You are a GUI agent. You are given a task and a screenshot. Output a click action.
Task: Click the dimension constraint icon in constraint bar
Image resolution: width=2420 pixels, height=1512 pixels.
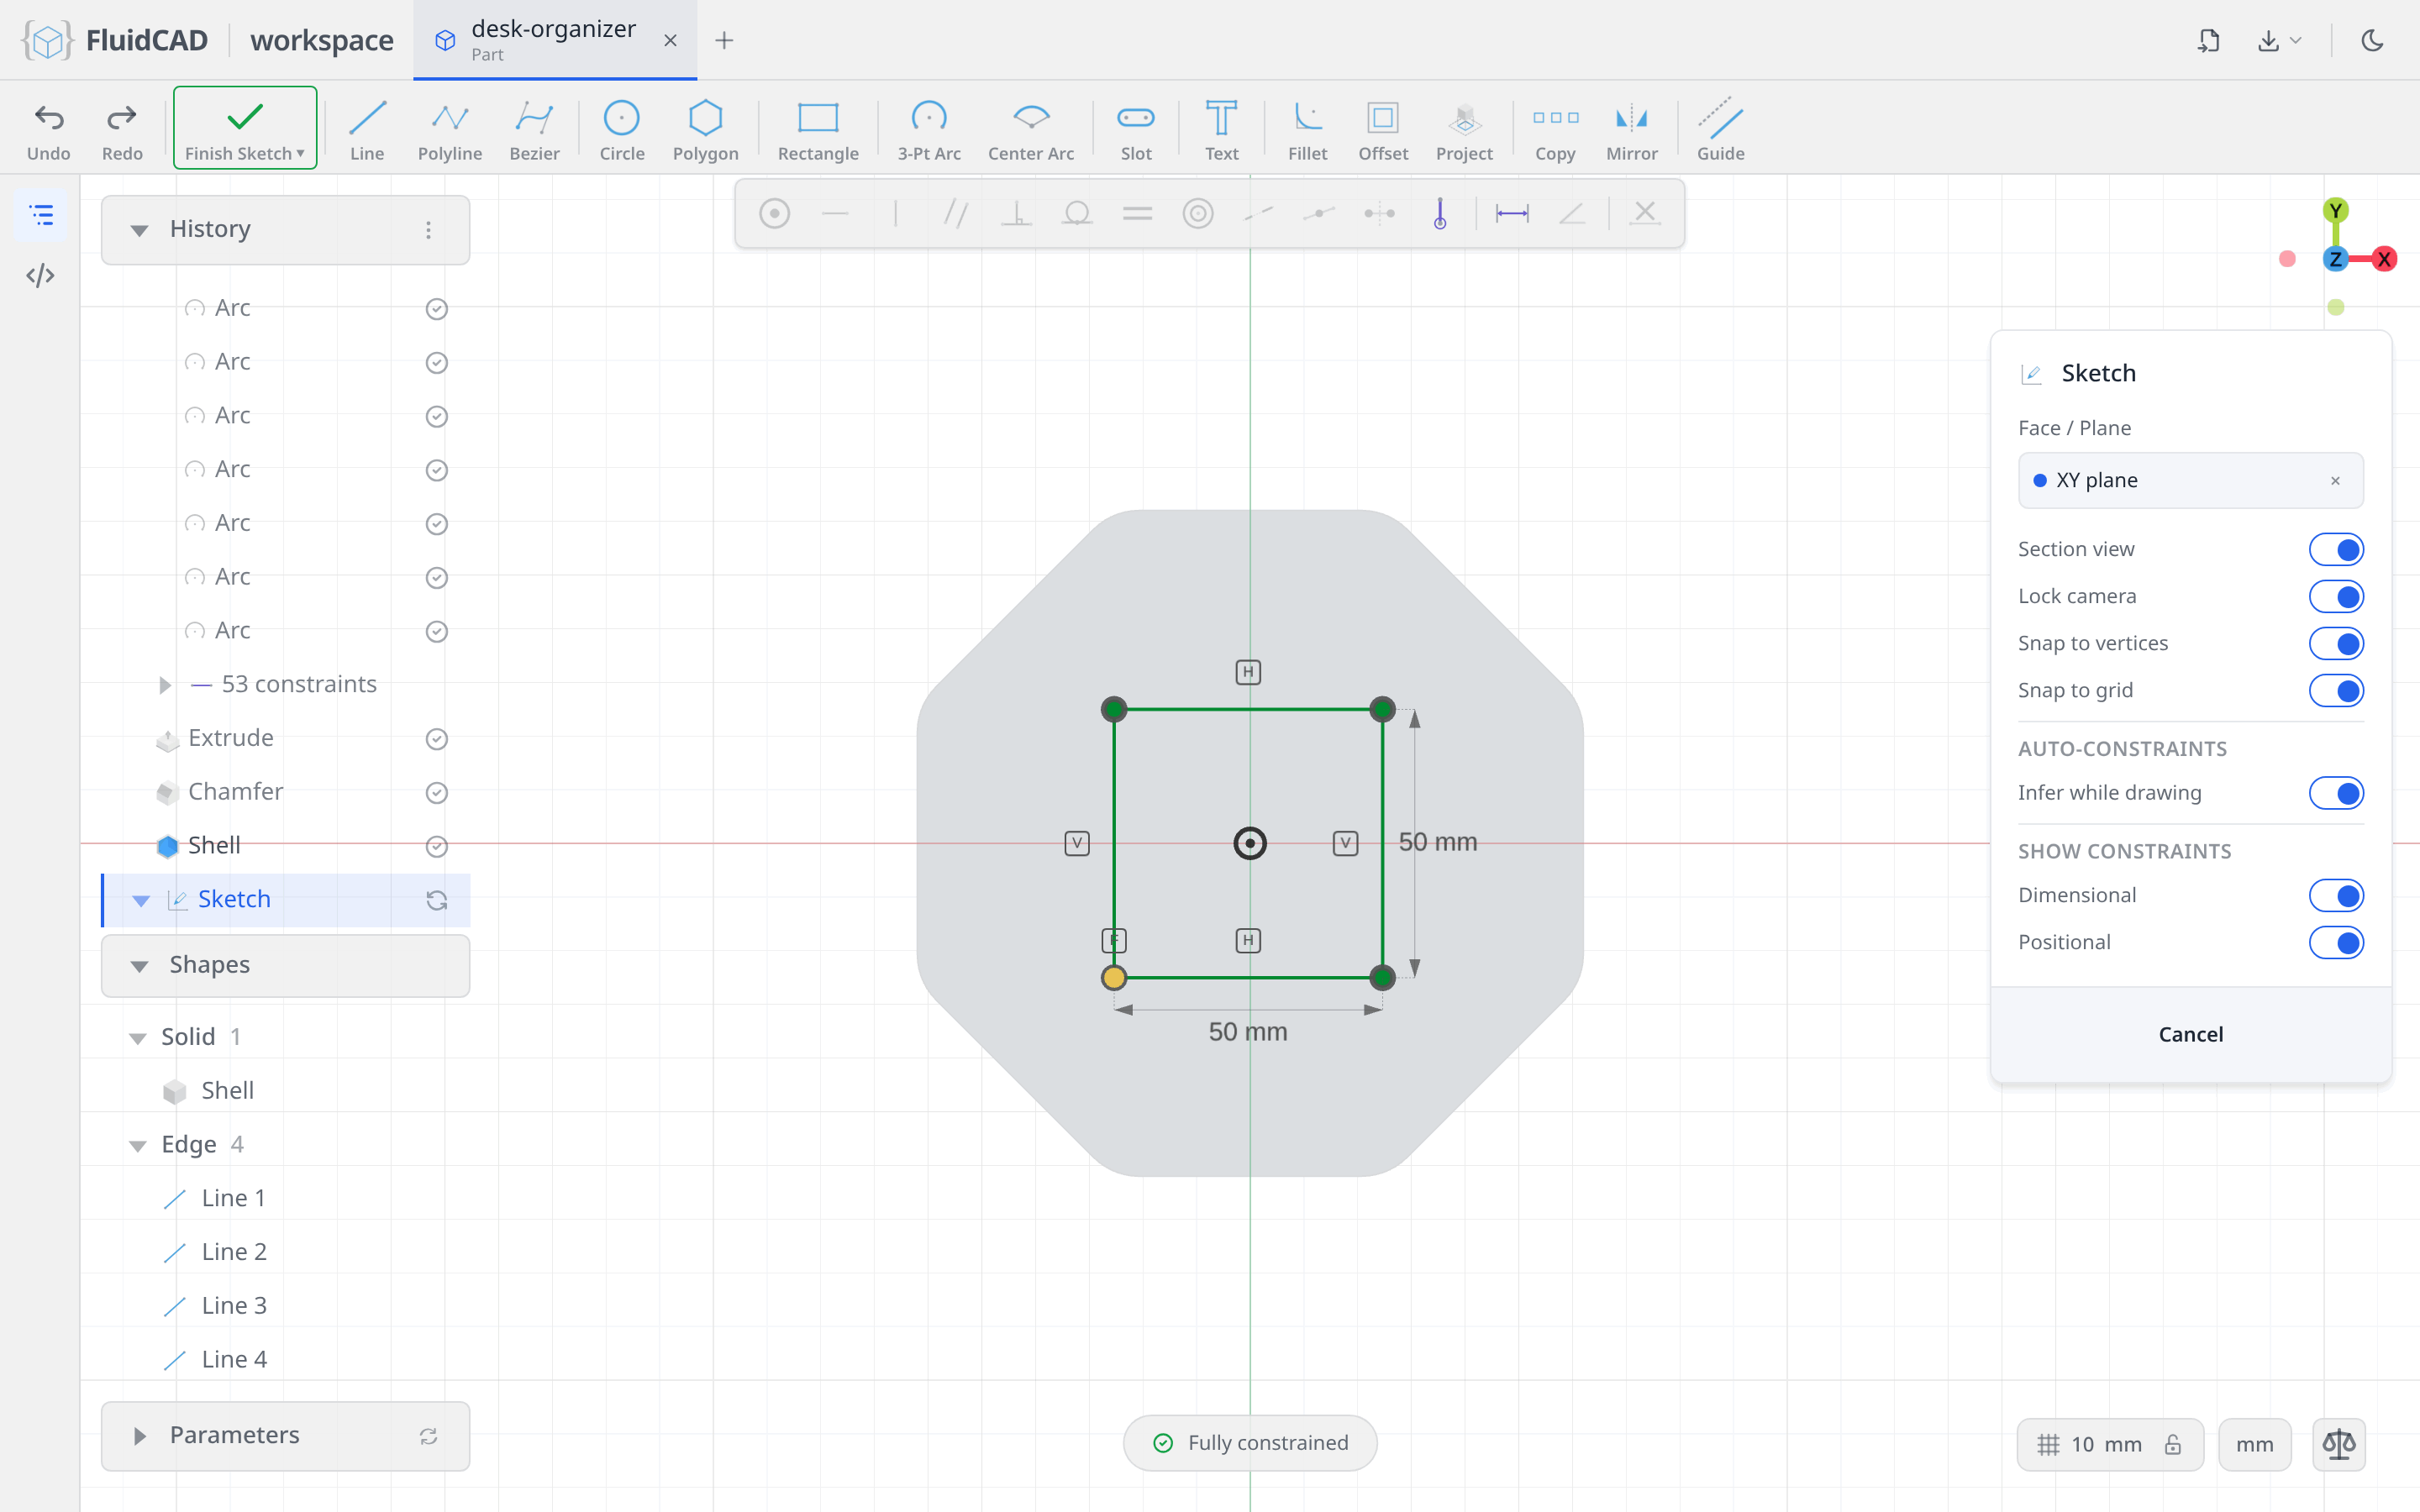tap(1511, 213)
